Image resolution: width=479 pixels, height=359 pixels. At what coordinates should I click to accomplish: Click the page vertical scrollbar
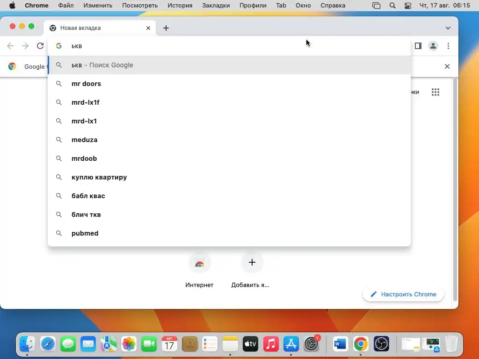(x=455, y=189)
